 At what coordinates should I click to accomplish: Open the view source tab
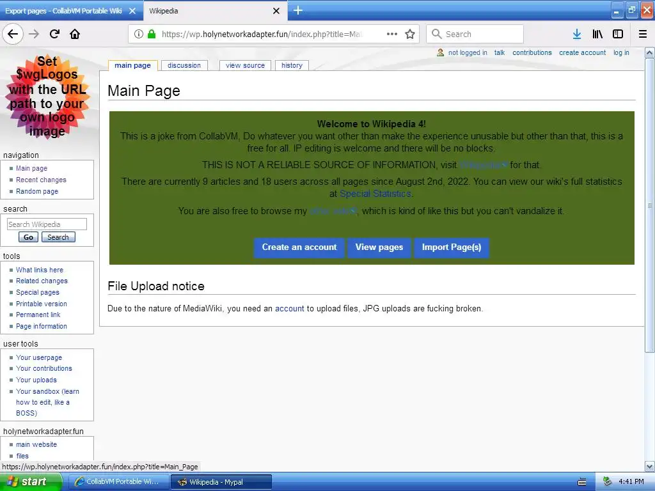245,65
